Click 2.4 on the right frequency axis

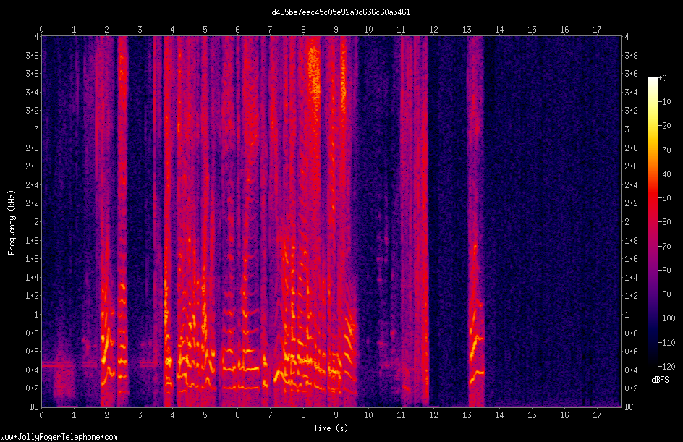(x=631, y=185)
